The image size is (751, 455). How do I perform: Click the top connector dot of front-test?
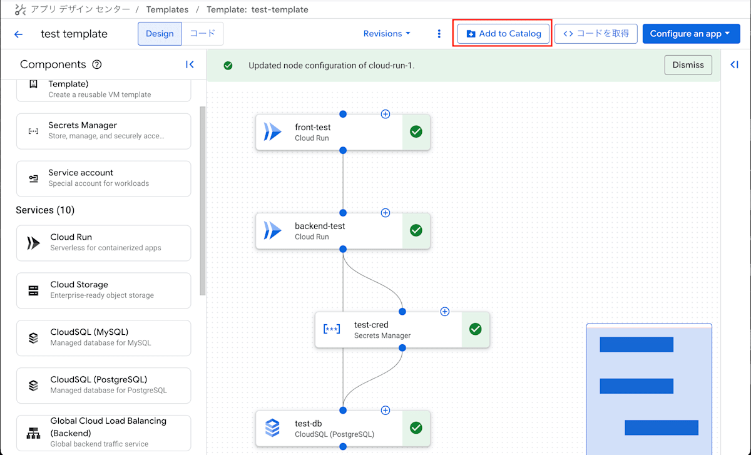pos(342,114)
